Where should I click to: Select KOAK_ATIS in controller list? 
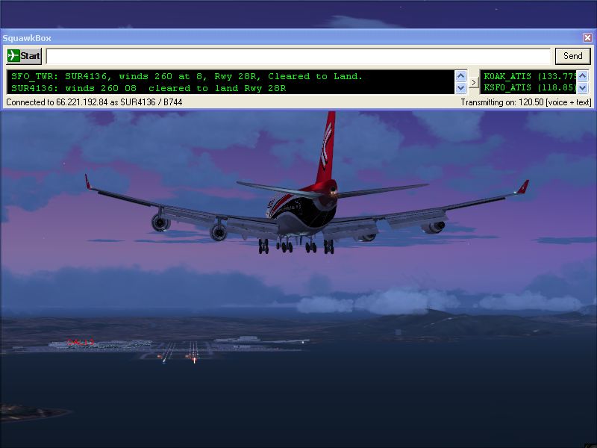click(x=530, y=76)
